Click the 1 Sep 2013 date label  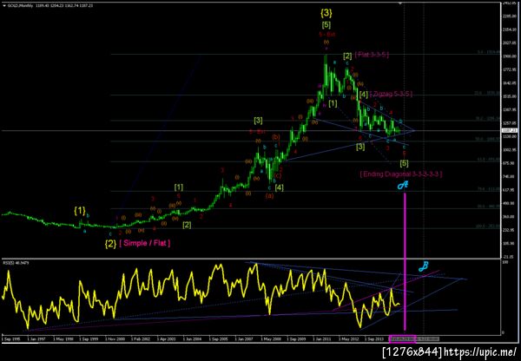pos(374,339)
